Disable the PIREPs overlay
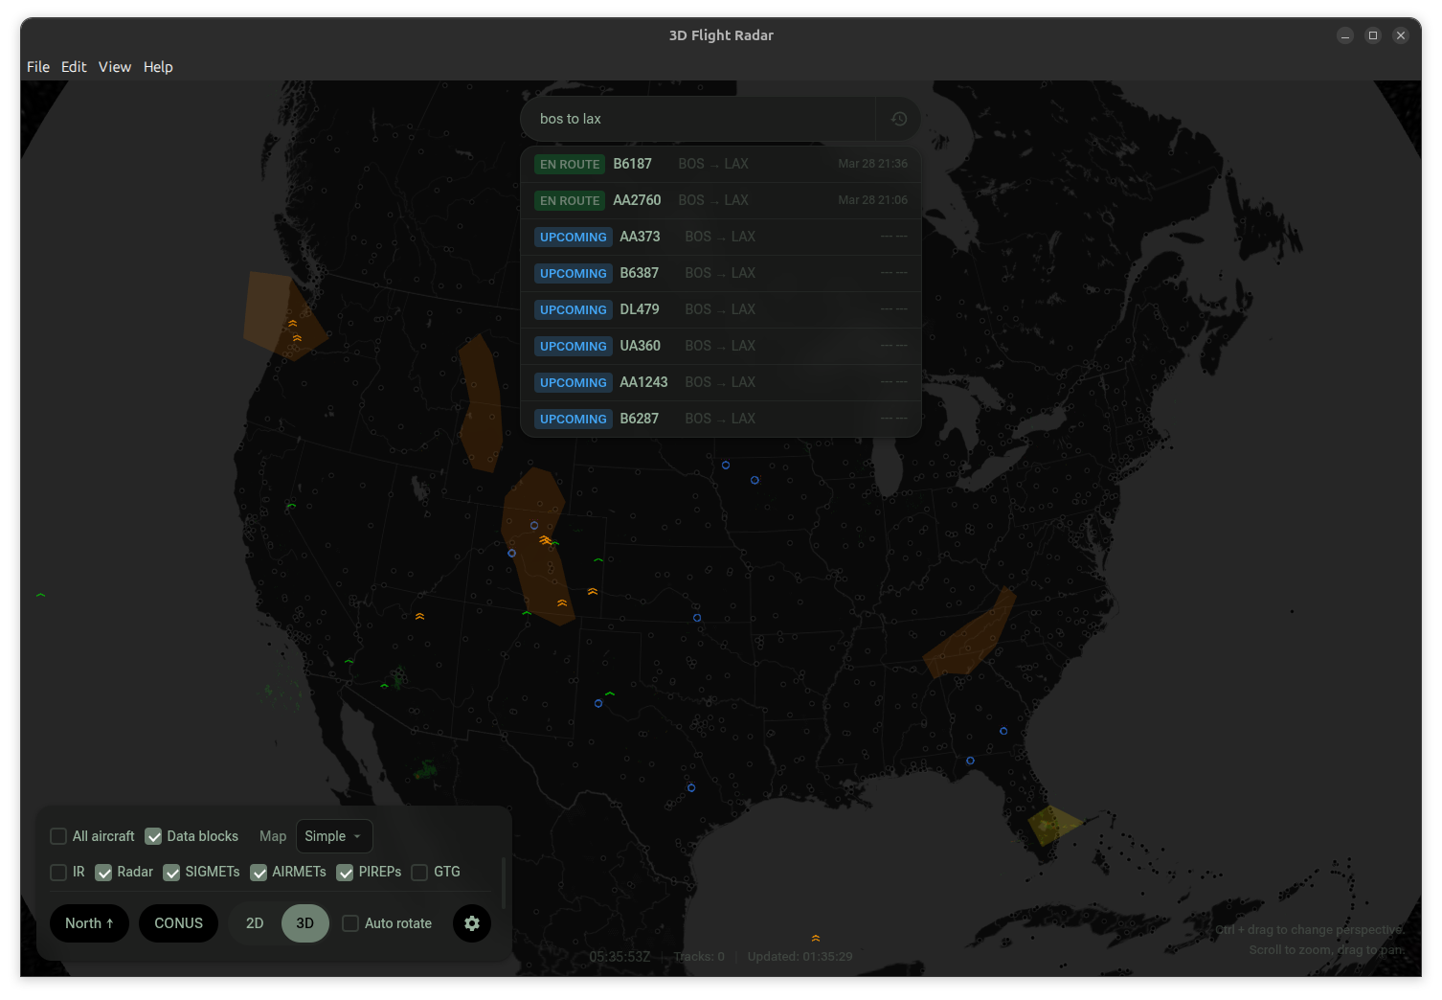1442x1000 pixels. point(345,873)
